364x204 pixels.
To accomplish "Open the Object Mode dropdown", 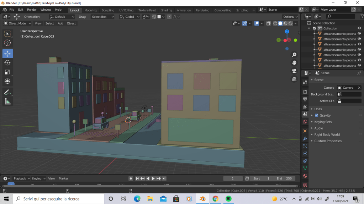I will point(17,23).
